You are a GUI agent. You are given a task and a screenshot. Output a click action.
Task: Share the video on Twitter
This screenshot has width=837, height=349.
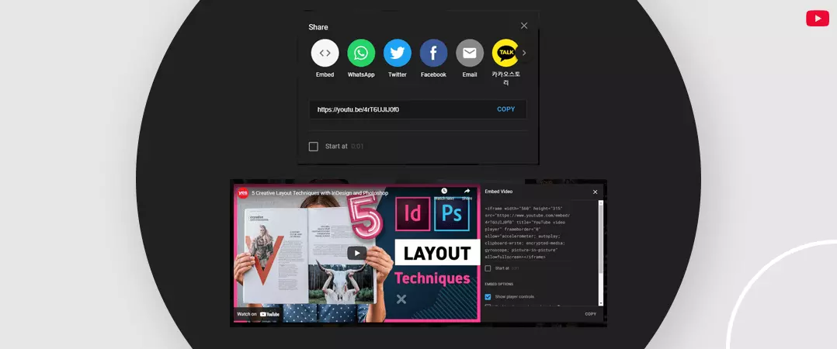pos(398,53)
